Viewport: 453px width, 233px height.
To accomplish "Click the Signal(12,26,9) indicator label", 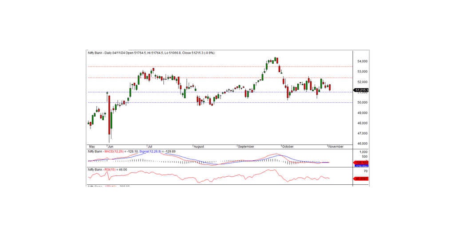I will click(x=151, y=151).
